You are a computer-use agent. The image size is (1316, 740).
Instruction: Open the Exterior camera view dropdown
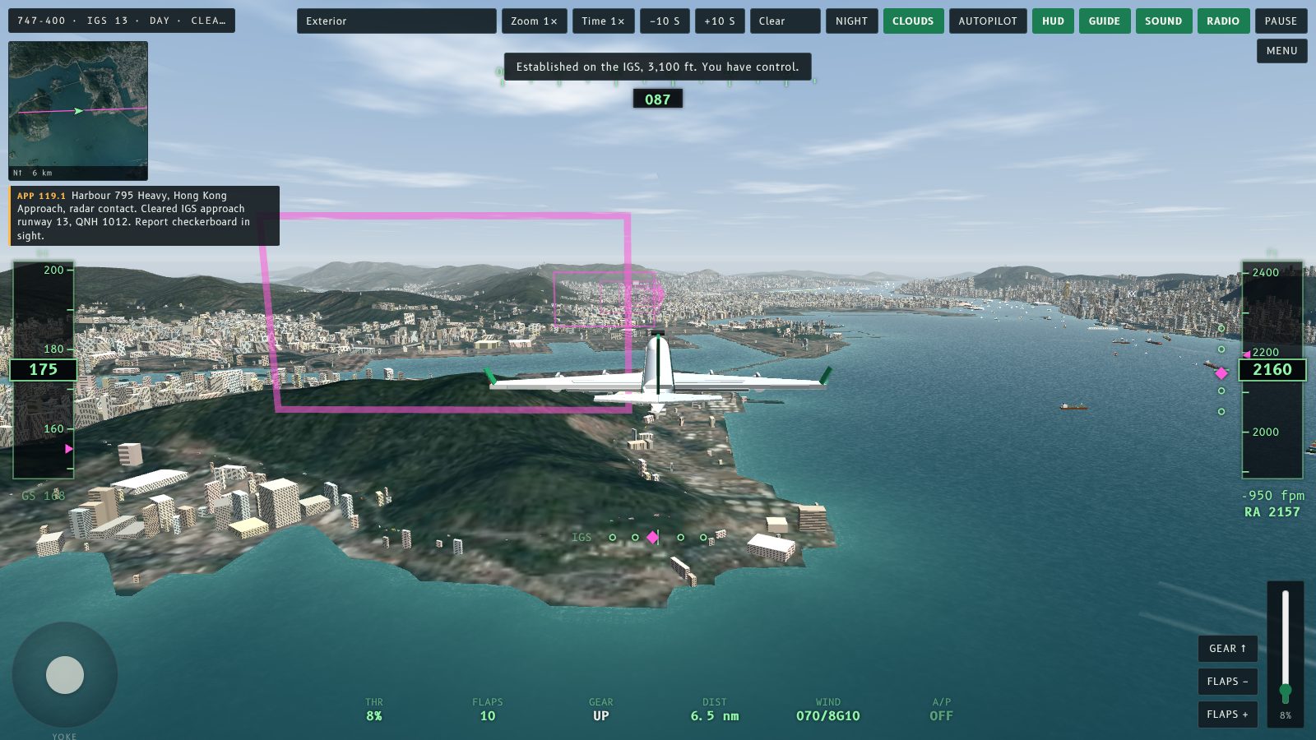pyautogui.click(x=396, y=21)
